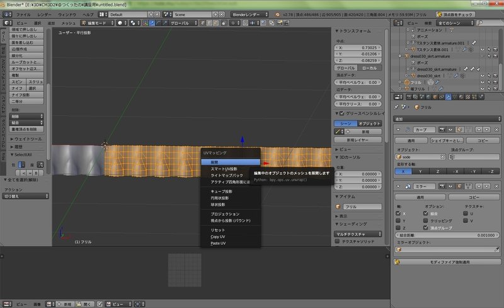This screenshot has height=308, width=504.
Task: Open the constraints tab chain icon in Properties
Action: coord(442,97)
